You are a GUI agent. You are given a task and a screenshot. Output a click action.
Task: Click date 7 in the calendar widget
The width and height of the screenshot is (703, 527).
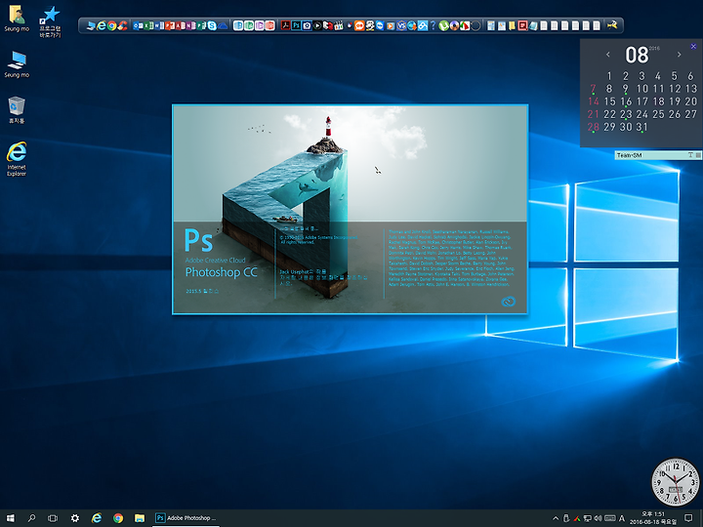tap(594, 89)
